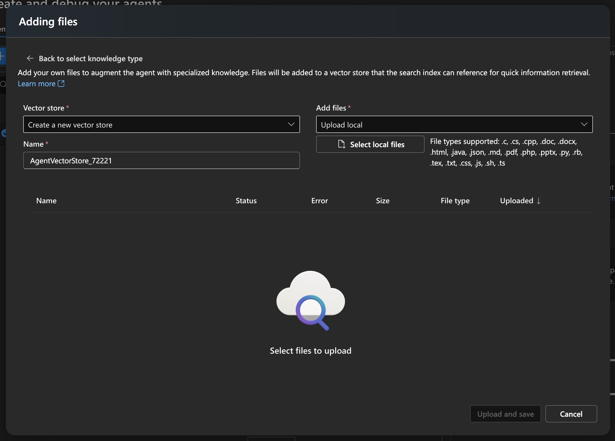This screenshot has width=615, height=441.
Task: Sort by the Error column header
Action: [319, 201]
